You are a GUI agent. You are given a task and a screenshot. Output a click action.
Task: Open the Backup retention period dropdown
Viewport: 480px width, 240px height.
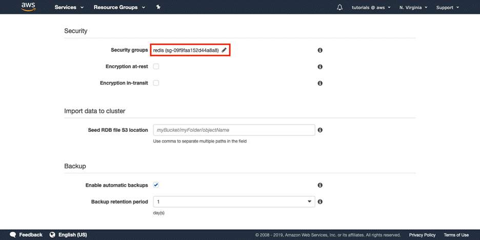234,202
